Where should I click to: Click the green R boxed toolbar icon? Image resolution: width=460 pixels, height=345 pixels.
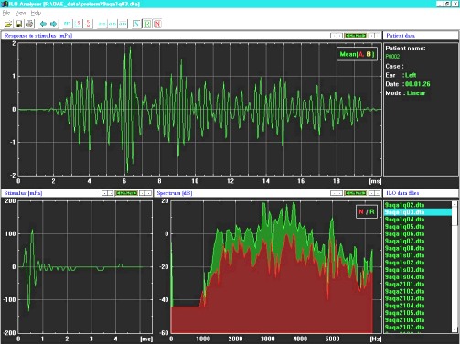[147, 24]
